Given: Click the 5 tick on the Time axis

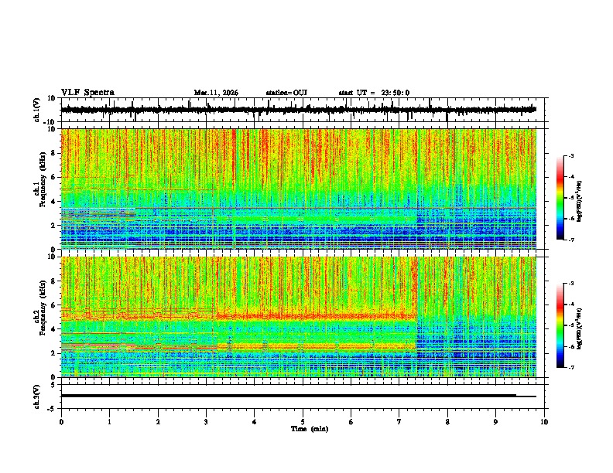Looking at the screenshot, I should [x=303, y=422].
